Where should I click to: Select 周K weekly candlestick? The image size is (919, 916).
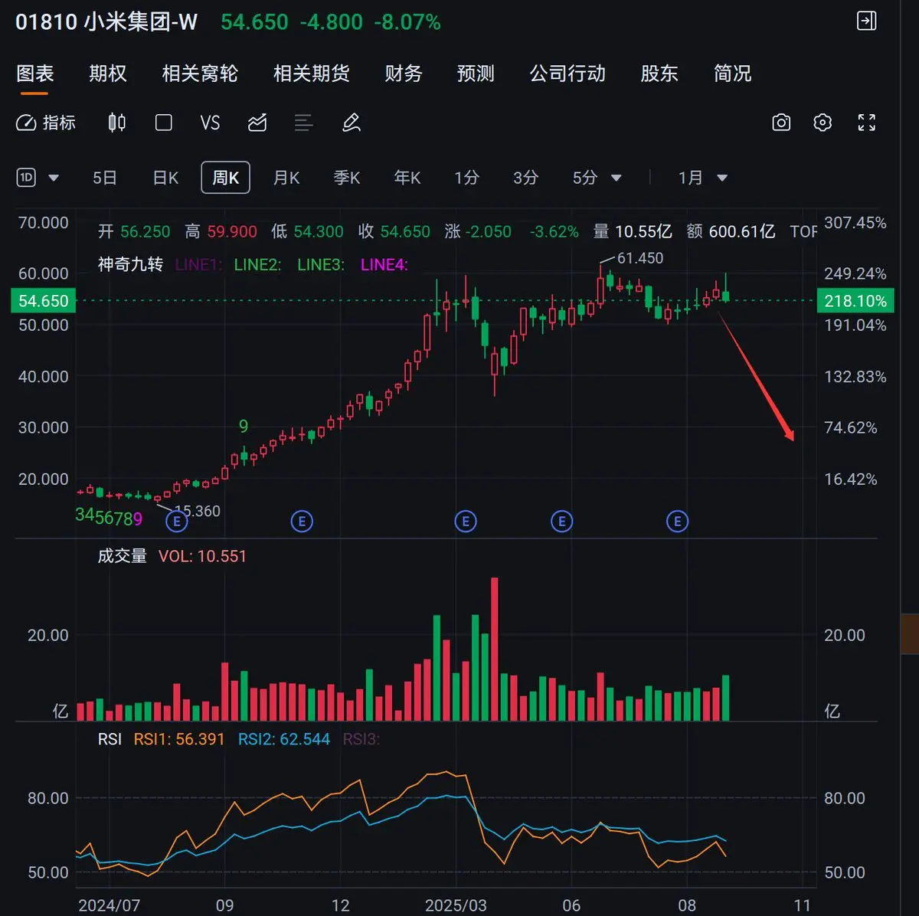point(226,178)
